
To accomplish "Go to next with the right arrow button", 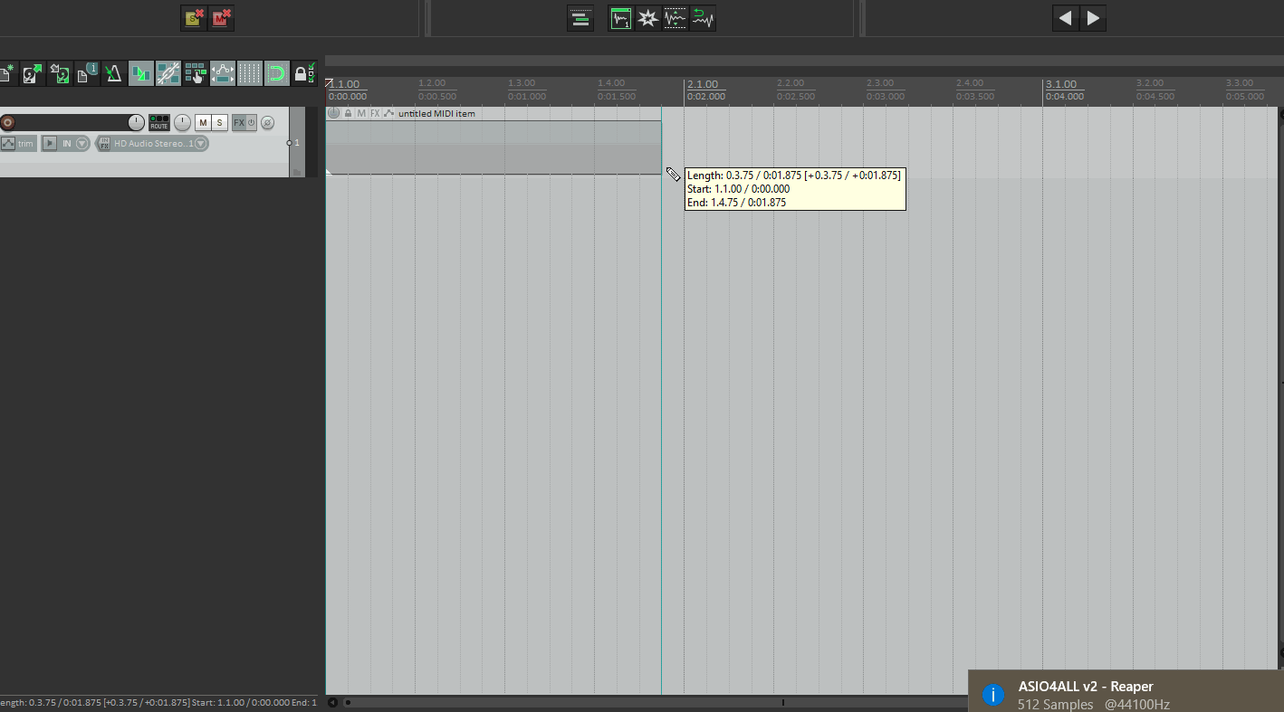I will pos(1093,18).
